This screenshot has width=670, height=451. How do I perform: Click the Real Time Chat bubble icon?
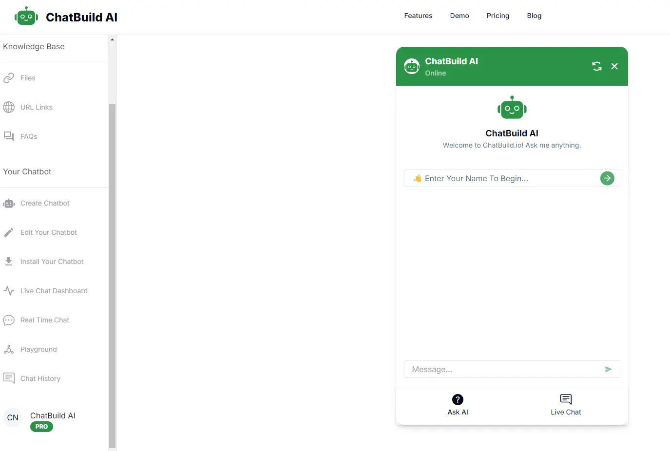(x=9, y=320)
